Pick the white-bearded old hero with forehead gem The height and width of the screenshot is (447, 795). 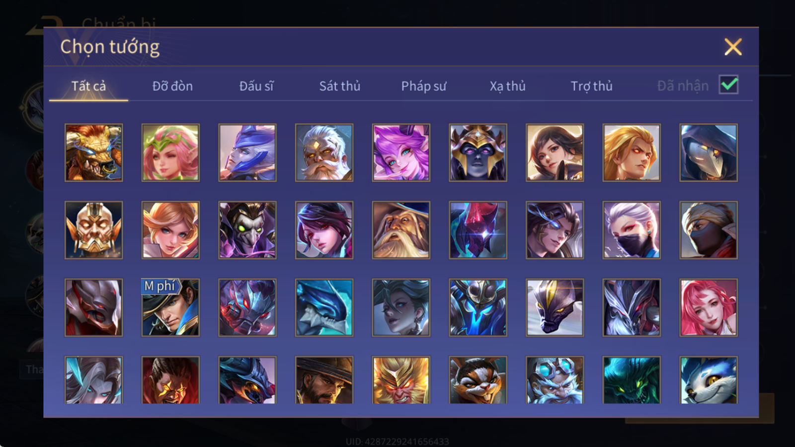pos(324,152)
